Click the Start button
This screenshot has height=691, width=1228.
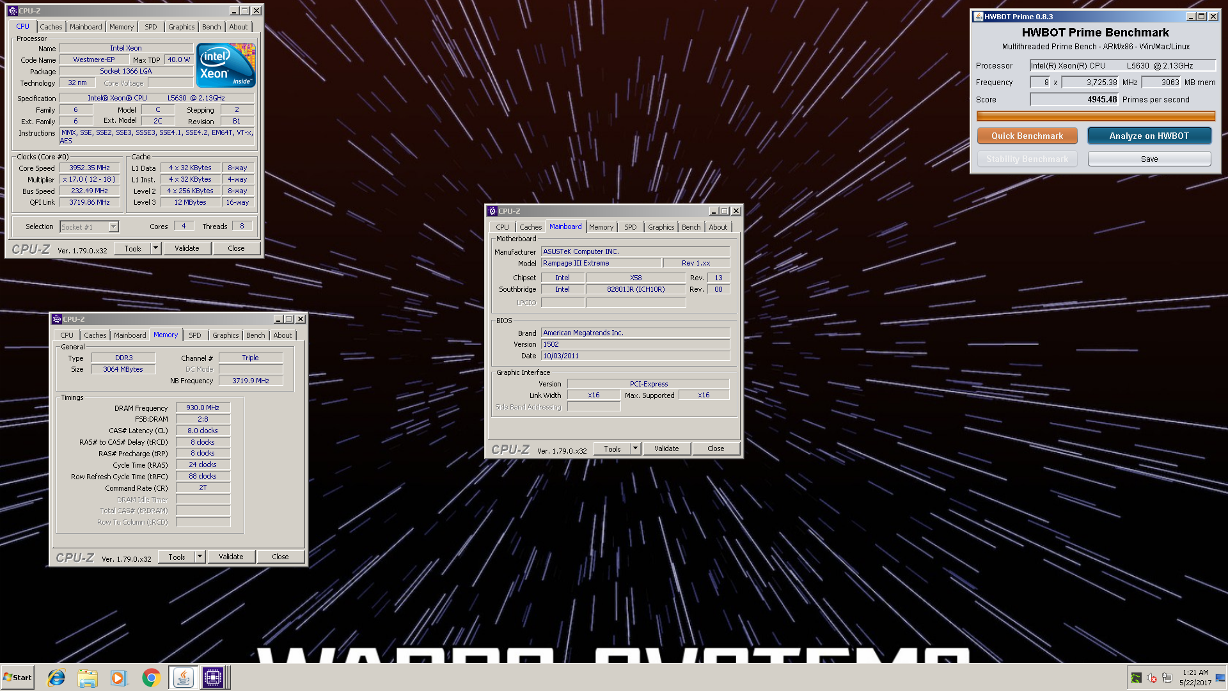click(17, 678)
